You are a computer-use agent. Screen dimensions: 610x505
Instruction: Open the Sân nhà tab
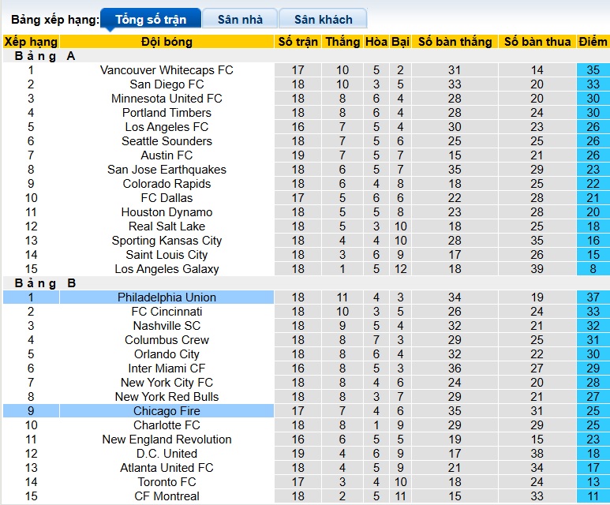point(240,19)
